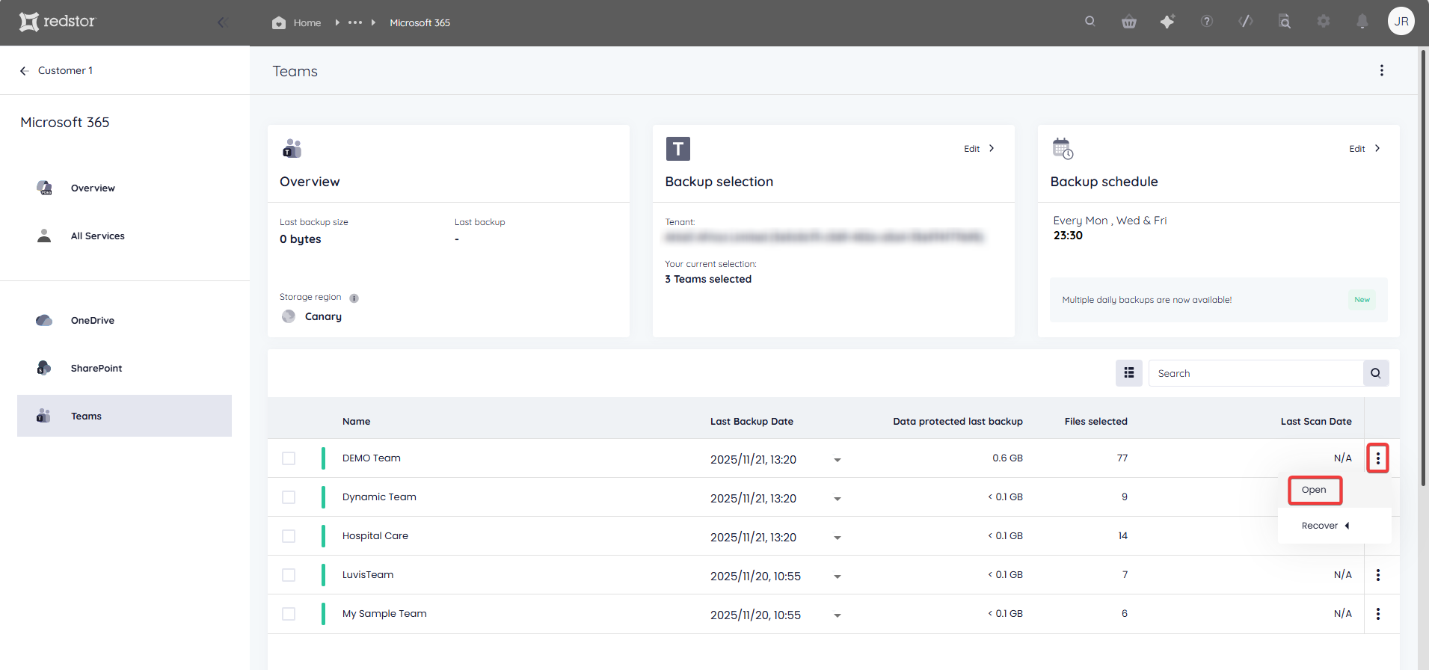Viewport: 1429px width, 670px height.
Task: Click the Redstor logo
Action: coord(58,22)
